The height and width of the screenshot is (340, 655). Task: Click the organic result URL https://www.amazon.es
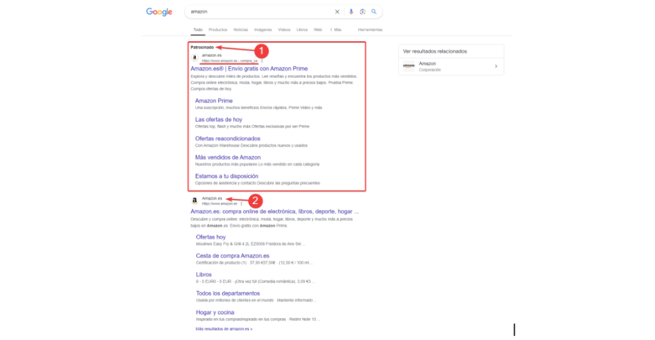[219, 203]
